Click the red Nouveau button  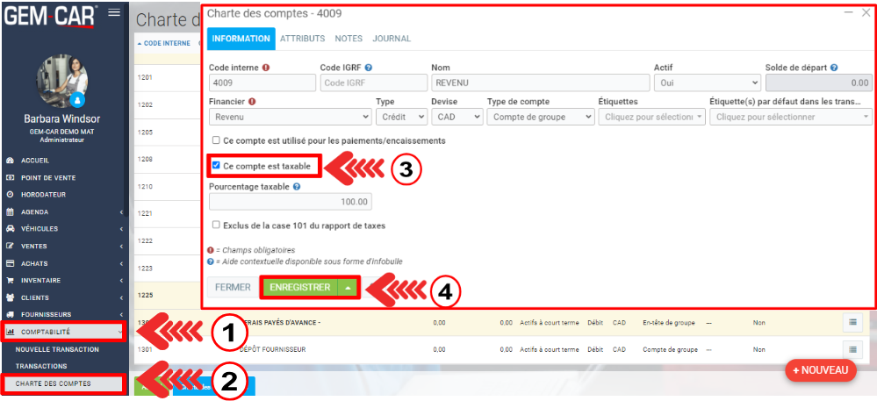coord(820,370)
